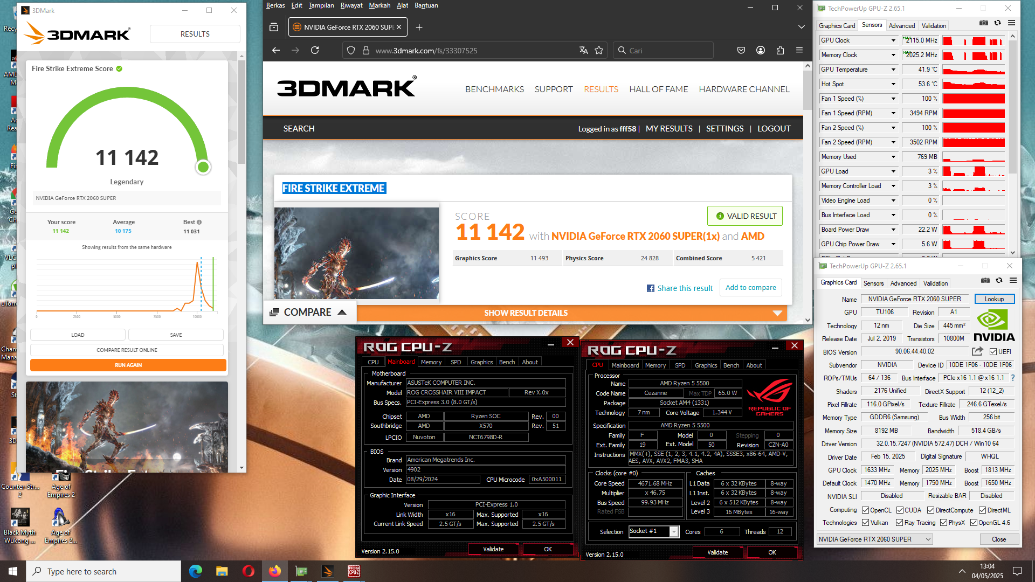This screenshot has height=582, width=1035.
Task: Click Lookup button in GPU-Z
Action: click(x=994, y=299)
